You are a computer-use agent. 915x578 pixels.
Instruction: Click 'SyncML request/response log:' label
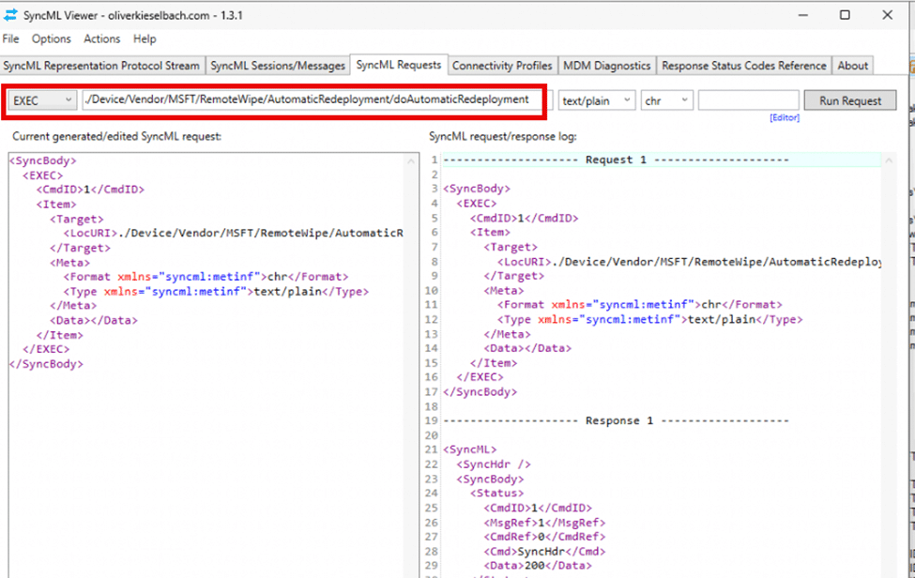(502, 136)
